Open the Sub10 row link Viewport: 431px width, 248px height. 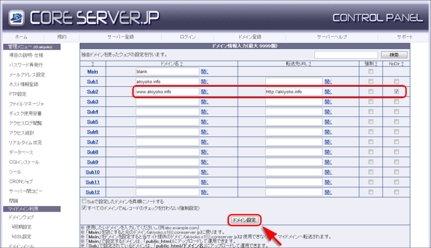point(93,172)
